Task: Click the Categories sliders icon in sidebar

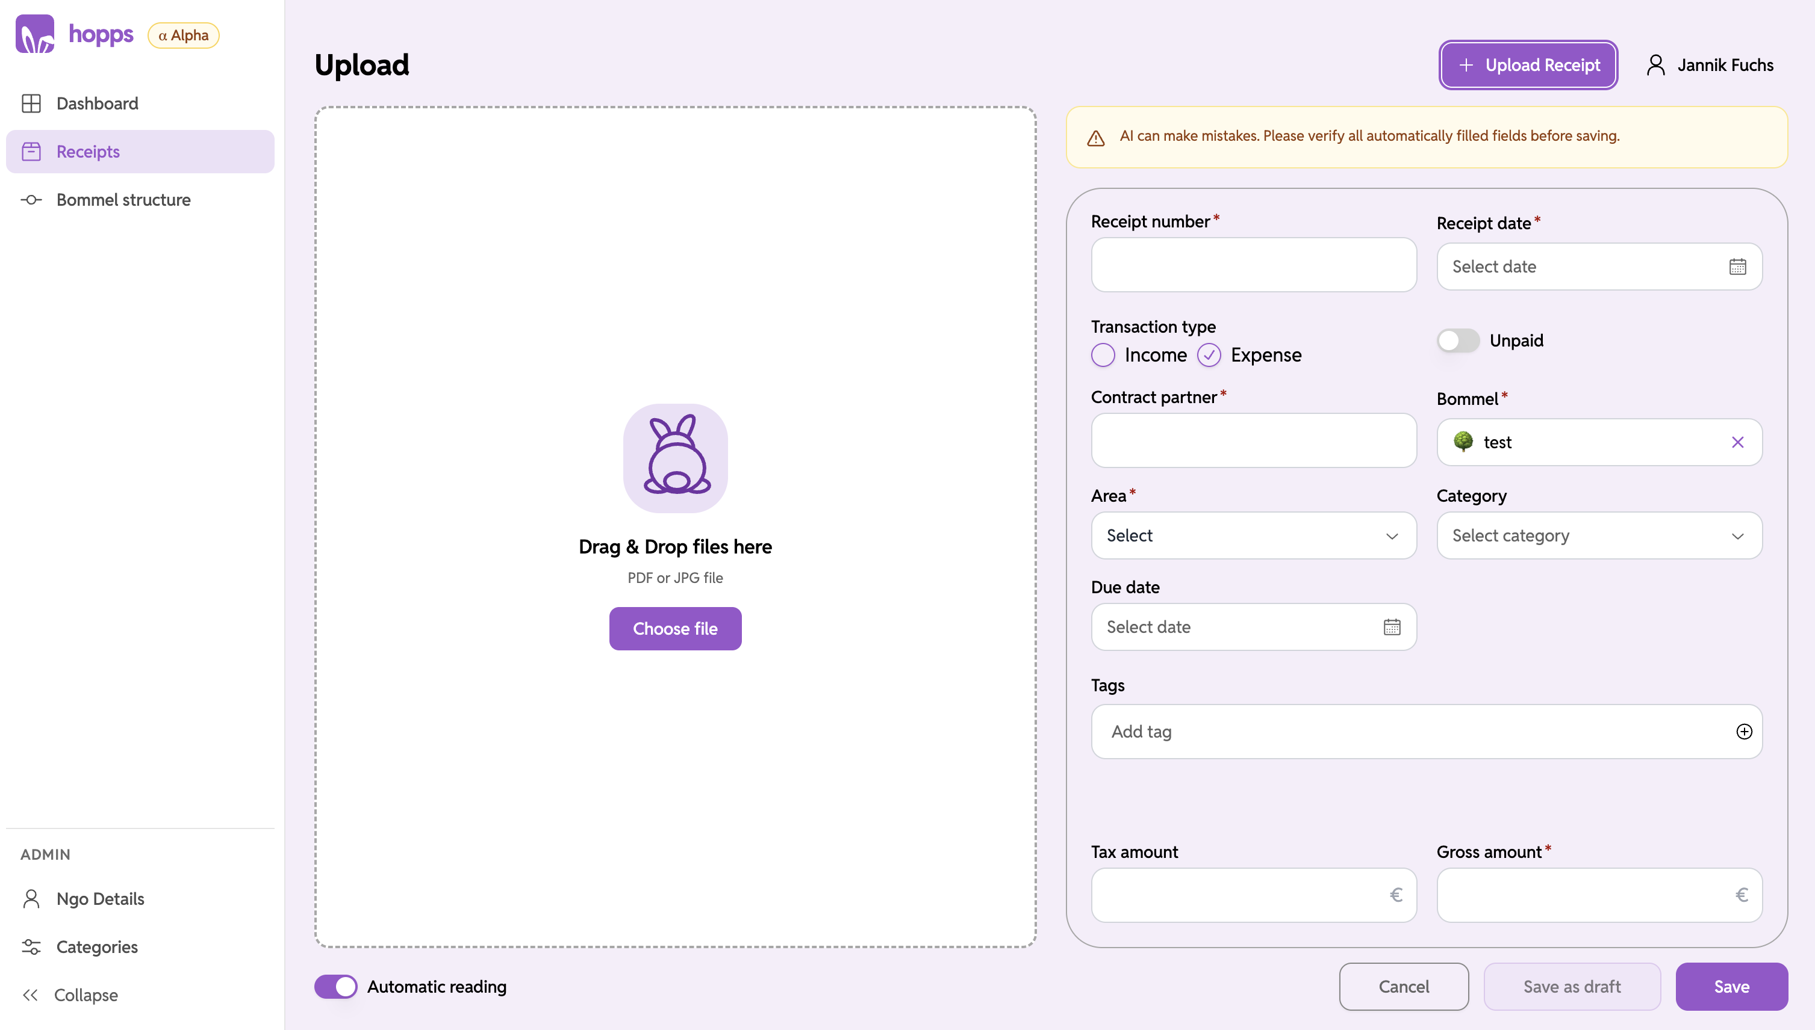Action: (x=32, y=946)
